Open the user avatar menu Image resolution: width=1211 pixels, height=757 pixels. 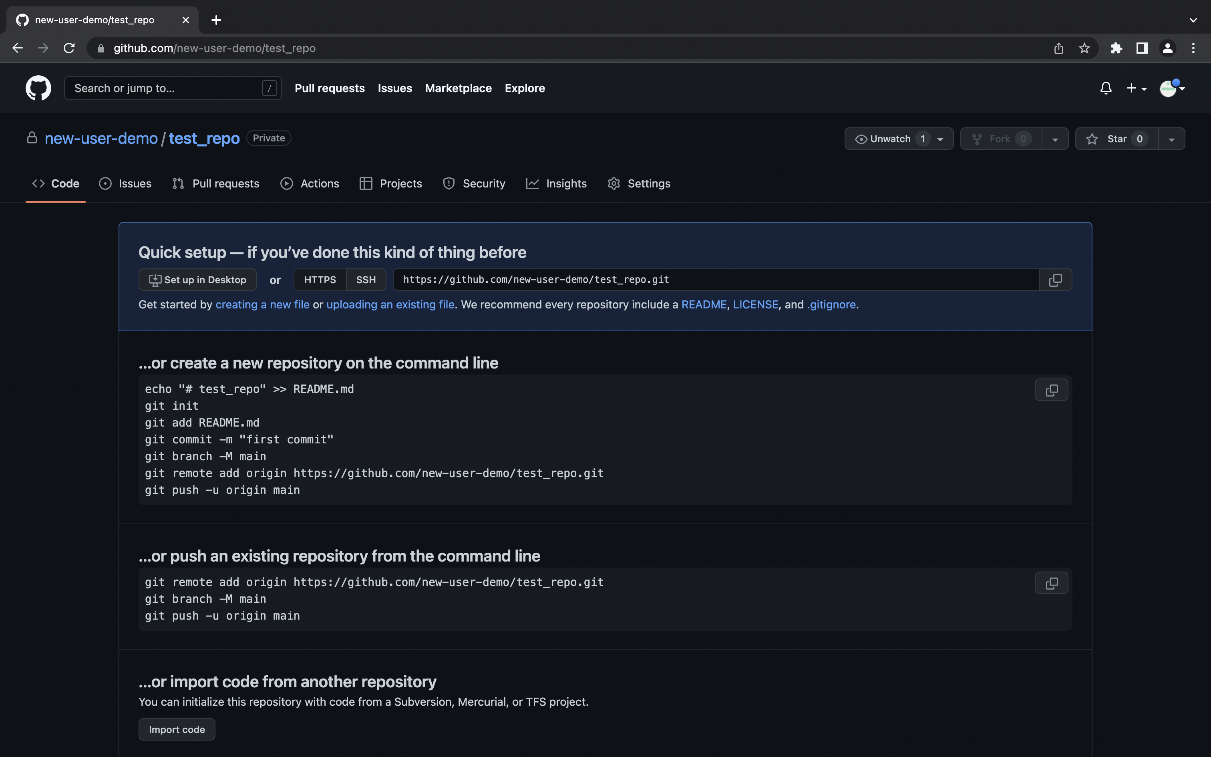click(x=1172, y=88)
